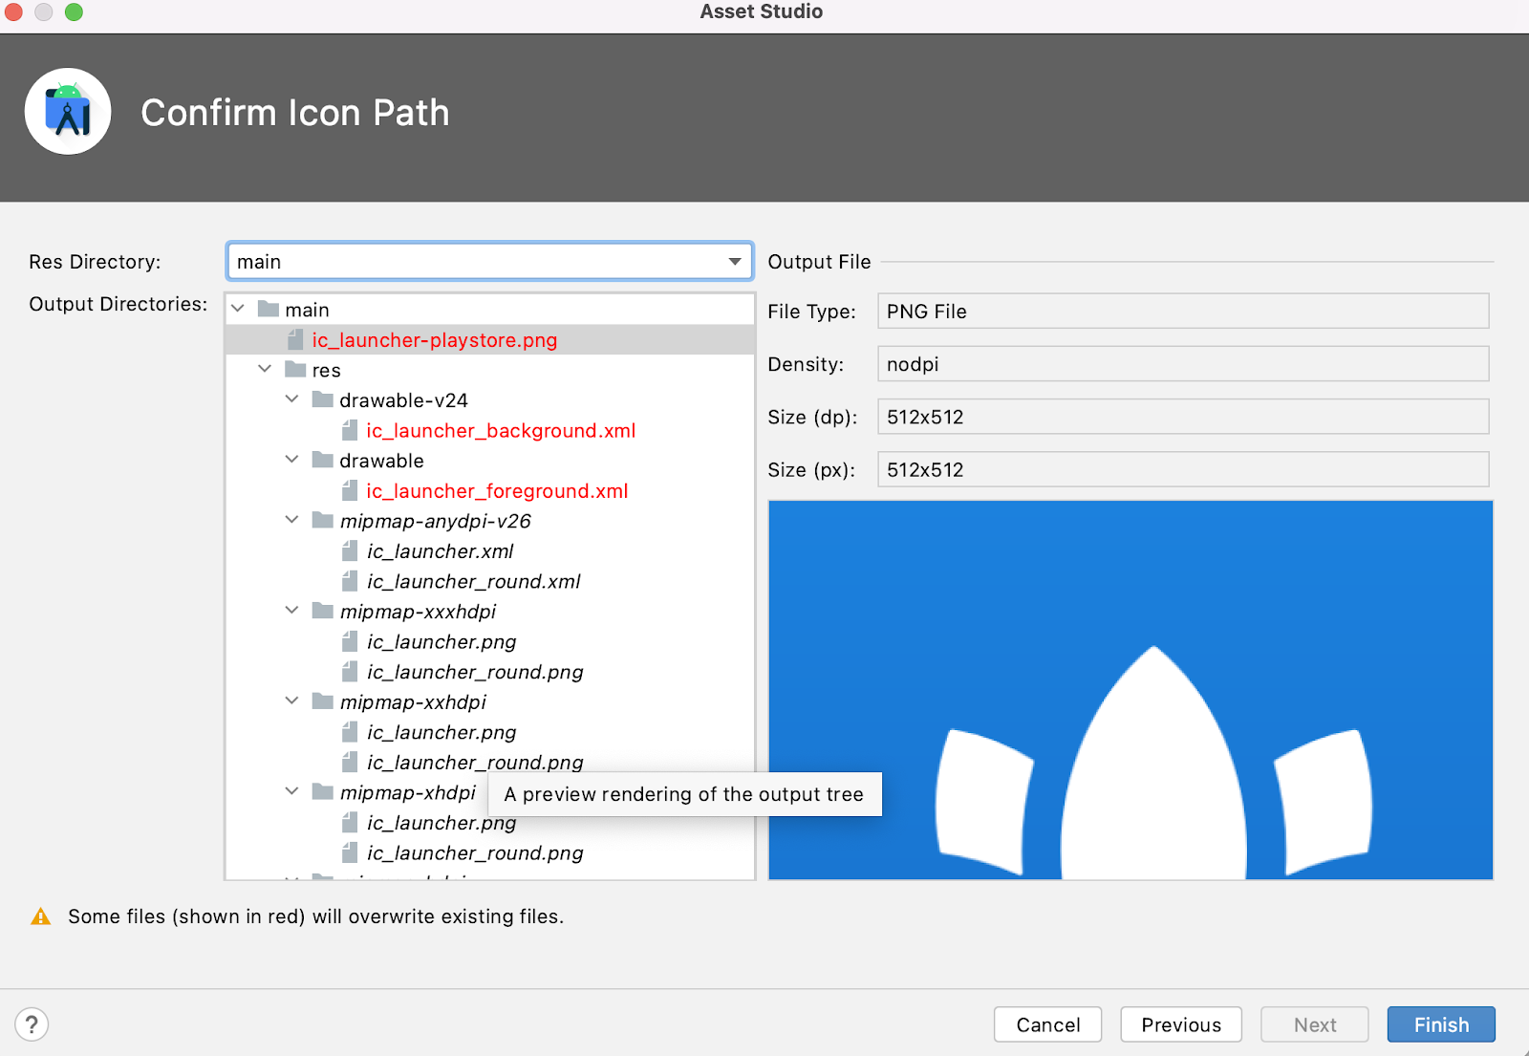This screenshot has width=1529, height=1056.
Task: Click the yellow overwrite warning icon
Action: tap(40, 917)
